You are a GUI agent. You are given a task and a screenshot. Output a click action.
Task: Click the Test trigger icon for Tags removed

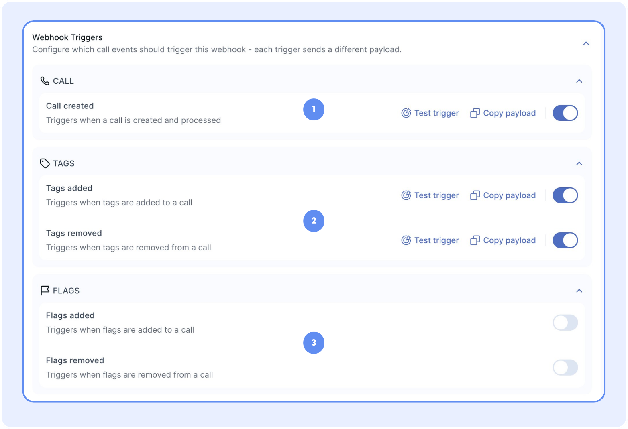(406, 240)
